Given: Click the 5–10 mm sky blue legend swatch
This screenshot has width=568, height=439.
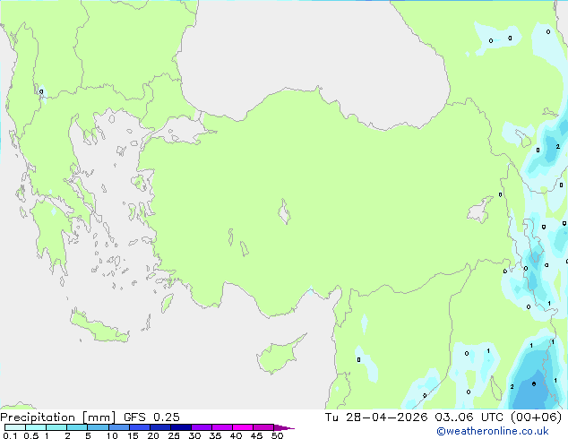Looking at the screenshot, I should pos(98,427).
